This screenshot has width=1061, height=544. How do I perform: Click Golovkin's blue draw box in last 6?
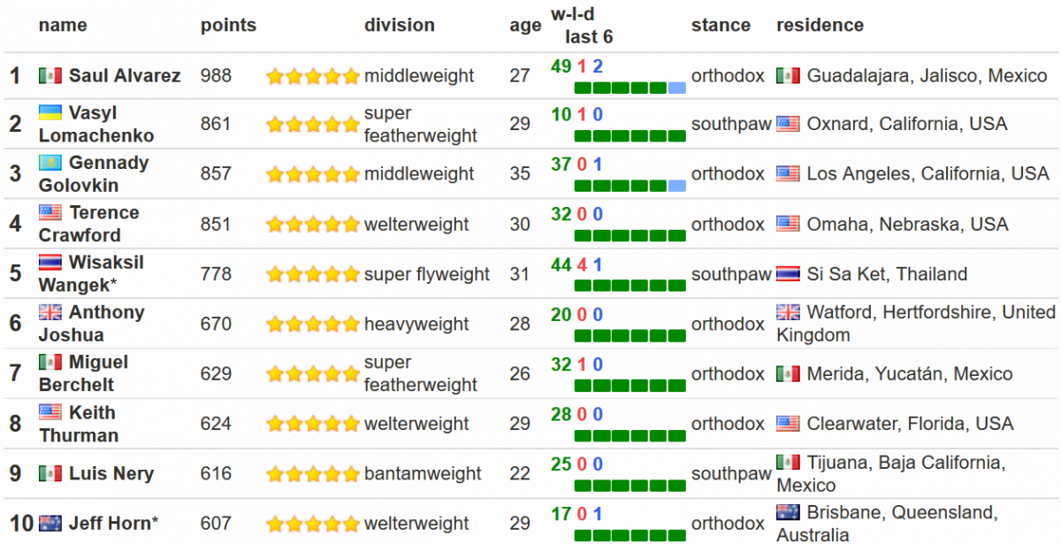click(x=677, y=186)
